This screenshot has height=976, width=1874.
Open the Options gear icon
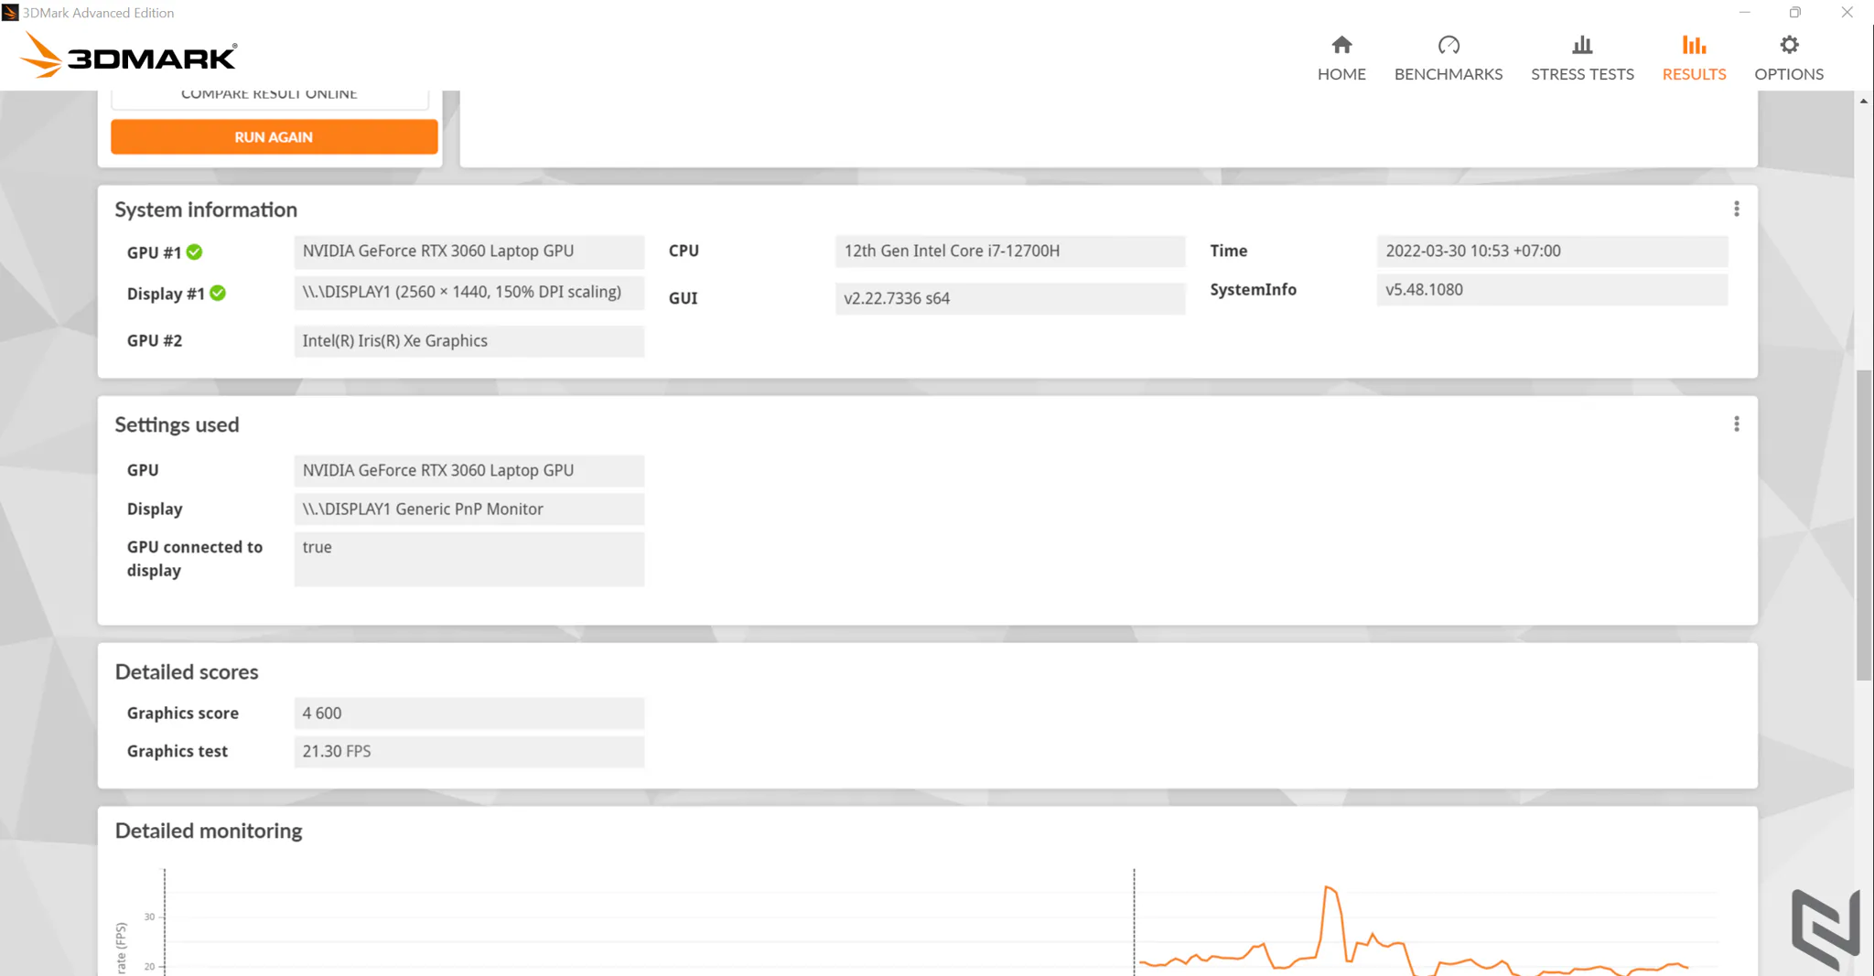tap(1789, 45)
